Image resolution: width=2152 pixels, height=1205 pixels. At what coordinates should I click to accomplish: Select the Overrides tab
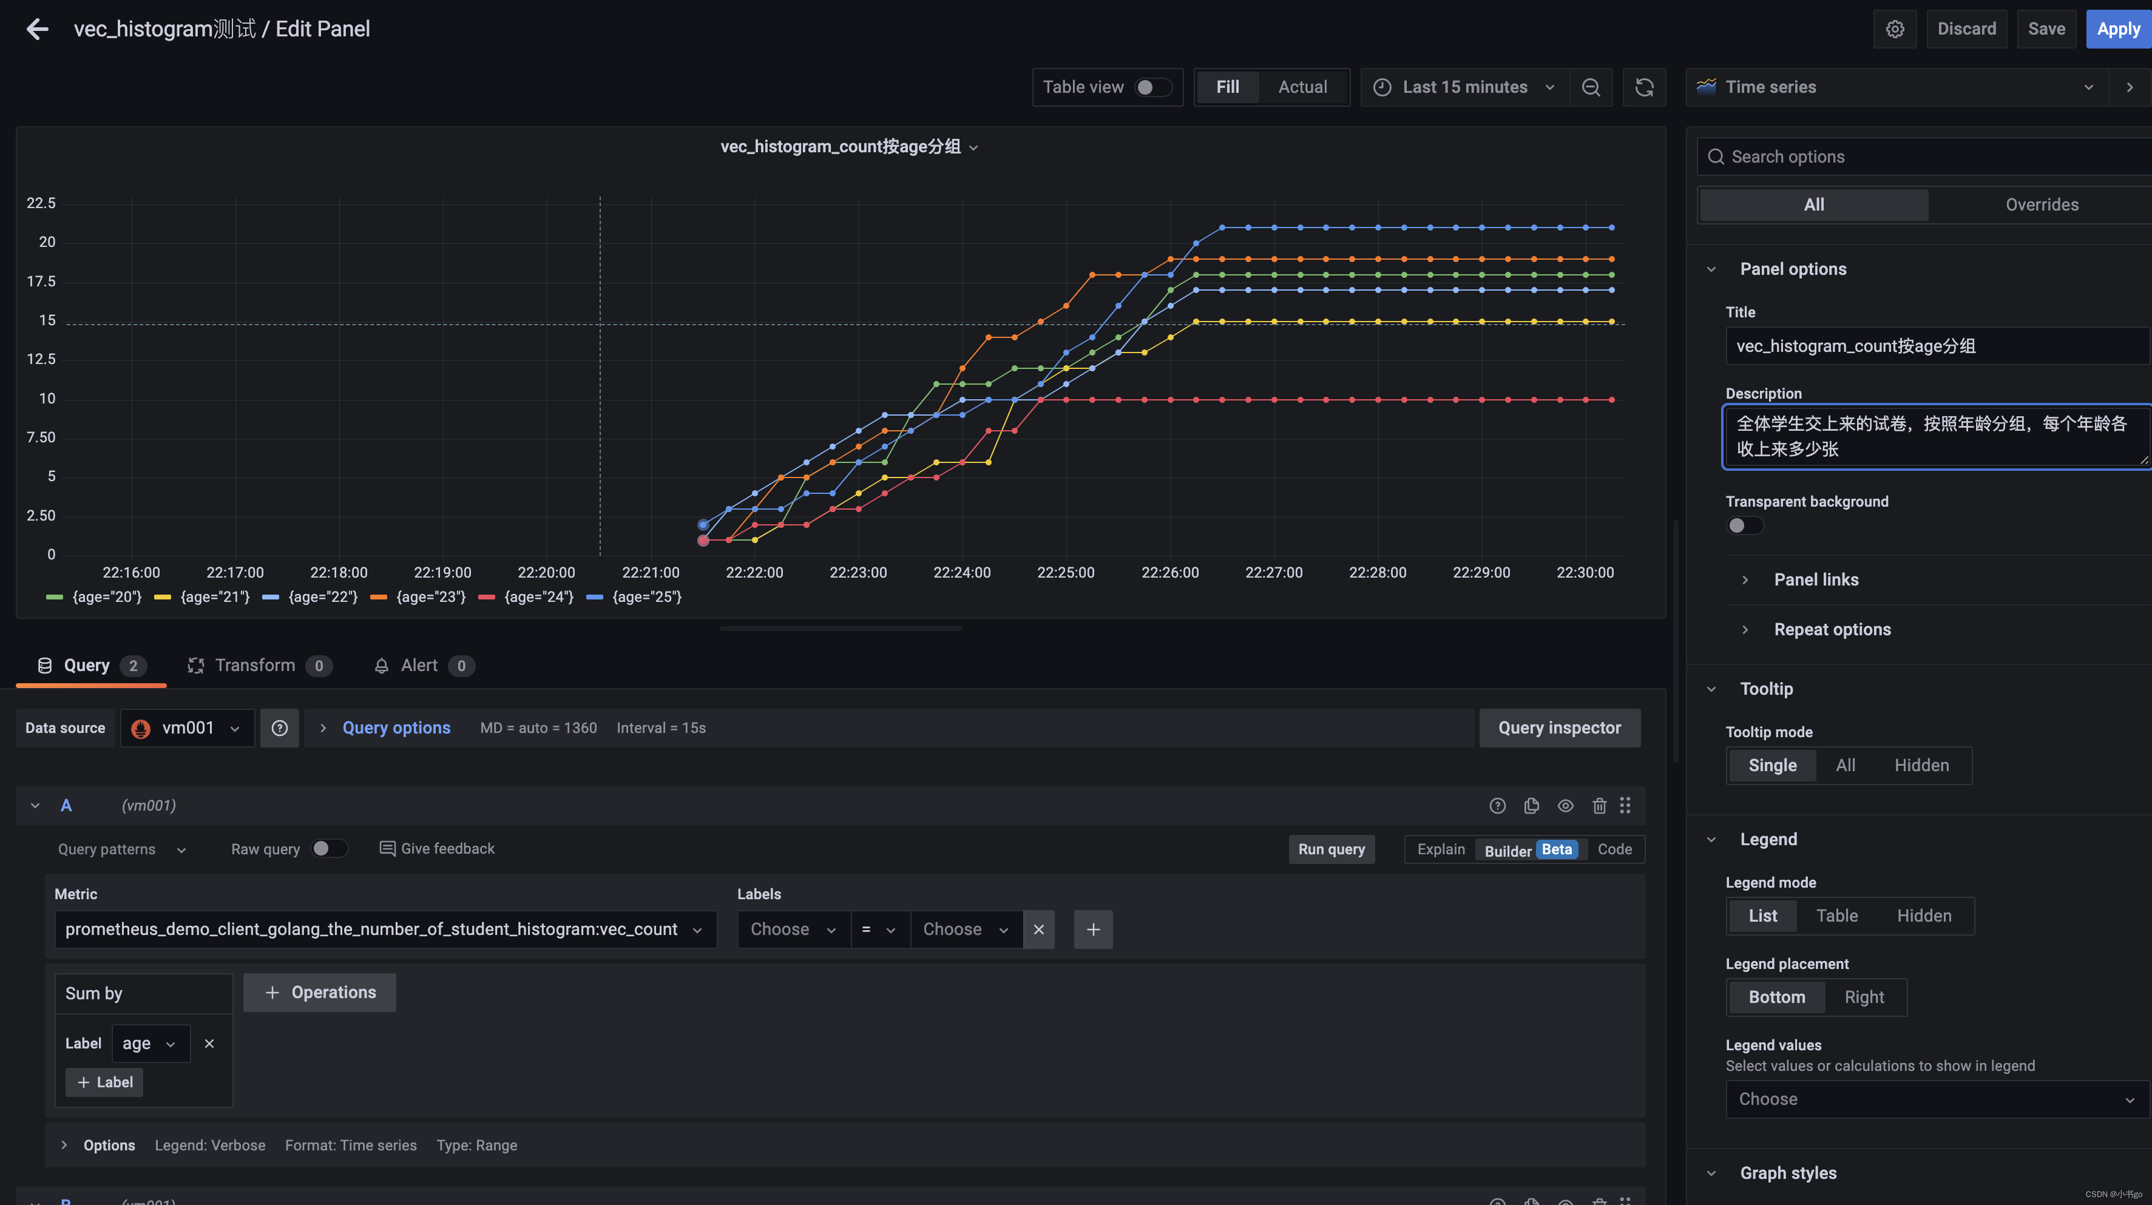pos(2041,204)
